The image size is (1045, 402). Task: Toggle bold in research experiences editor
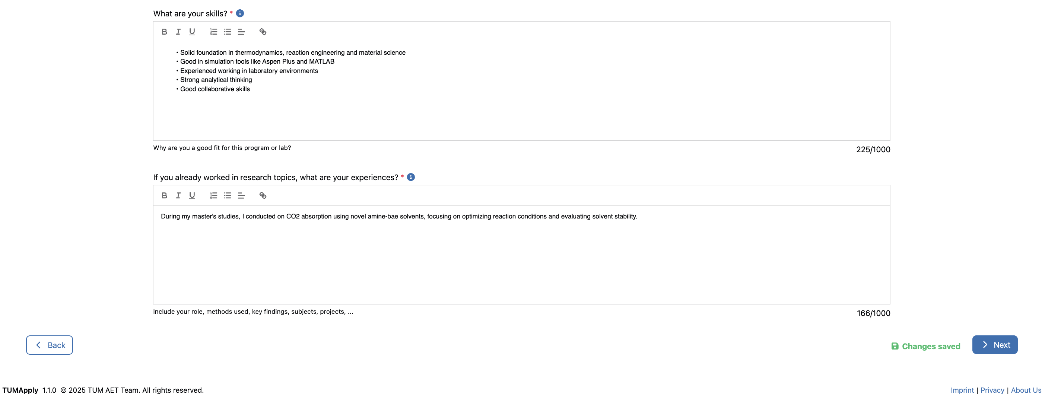[x=164, y=195]
